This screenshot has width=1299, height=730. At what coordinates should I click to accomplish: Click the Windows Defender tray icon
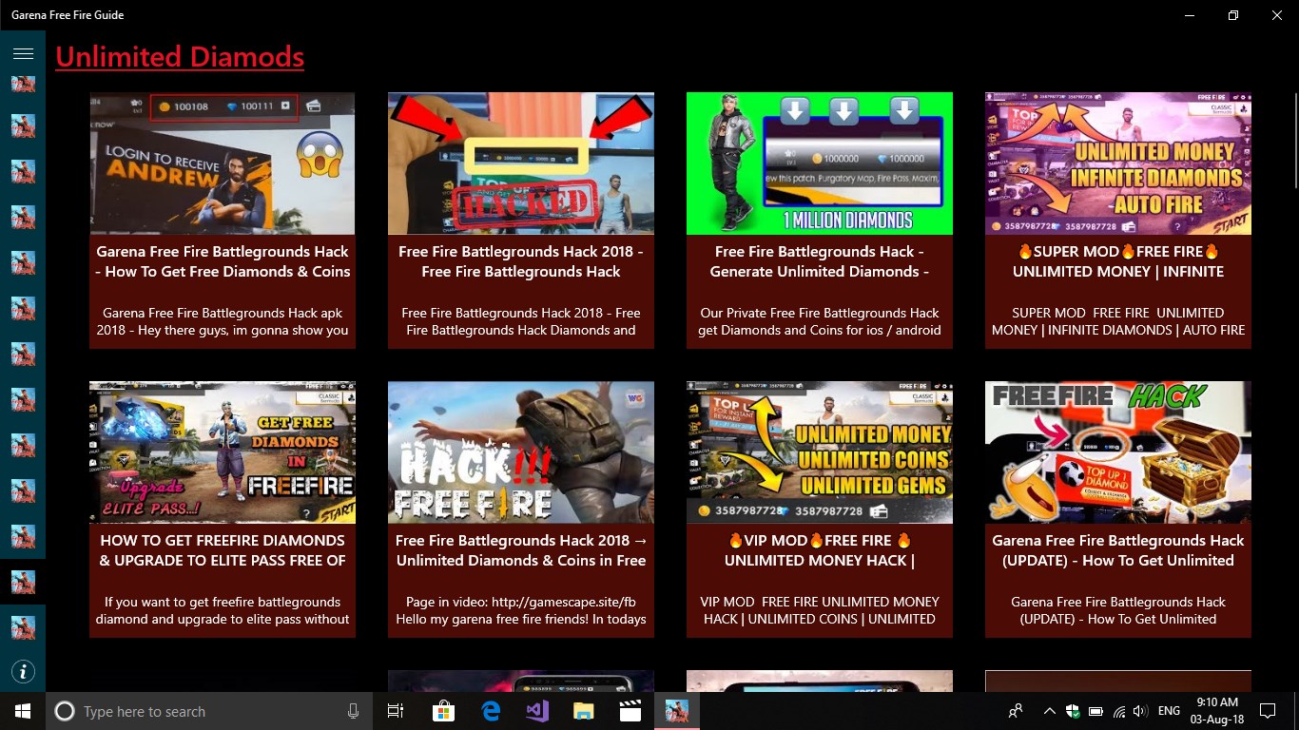point(1073,711)
